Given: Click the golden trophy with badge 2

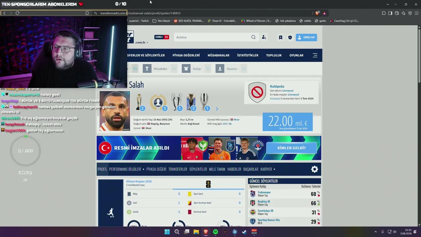Looking at the screenshot, I should [x=139, y=102].
